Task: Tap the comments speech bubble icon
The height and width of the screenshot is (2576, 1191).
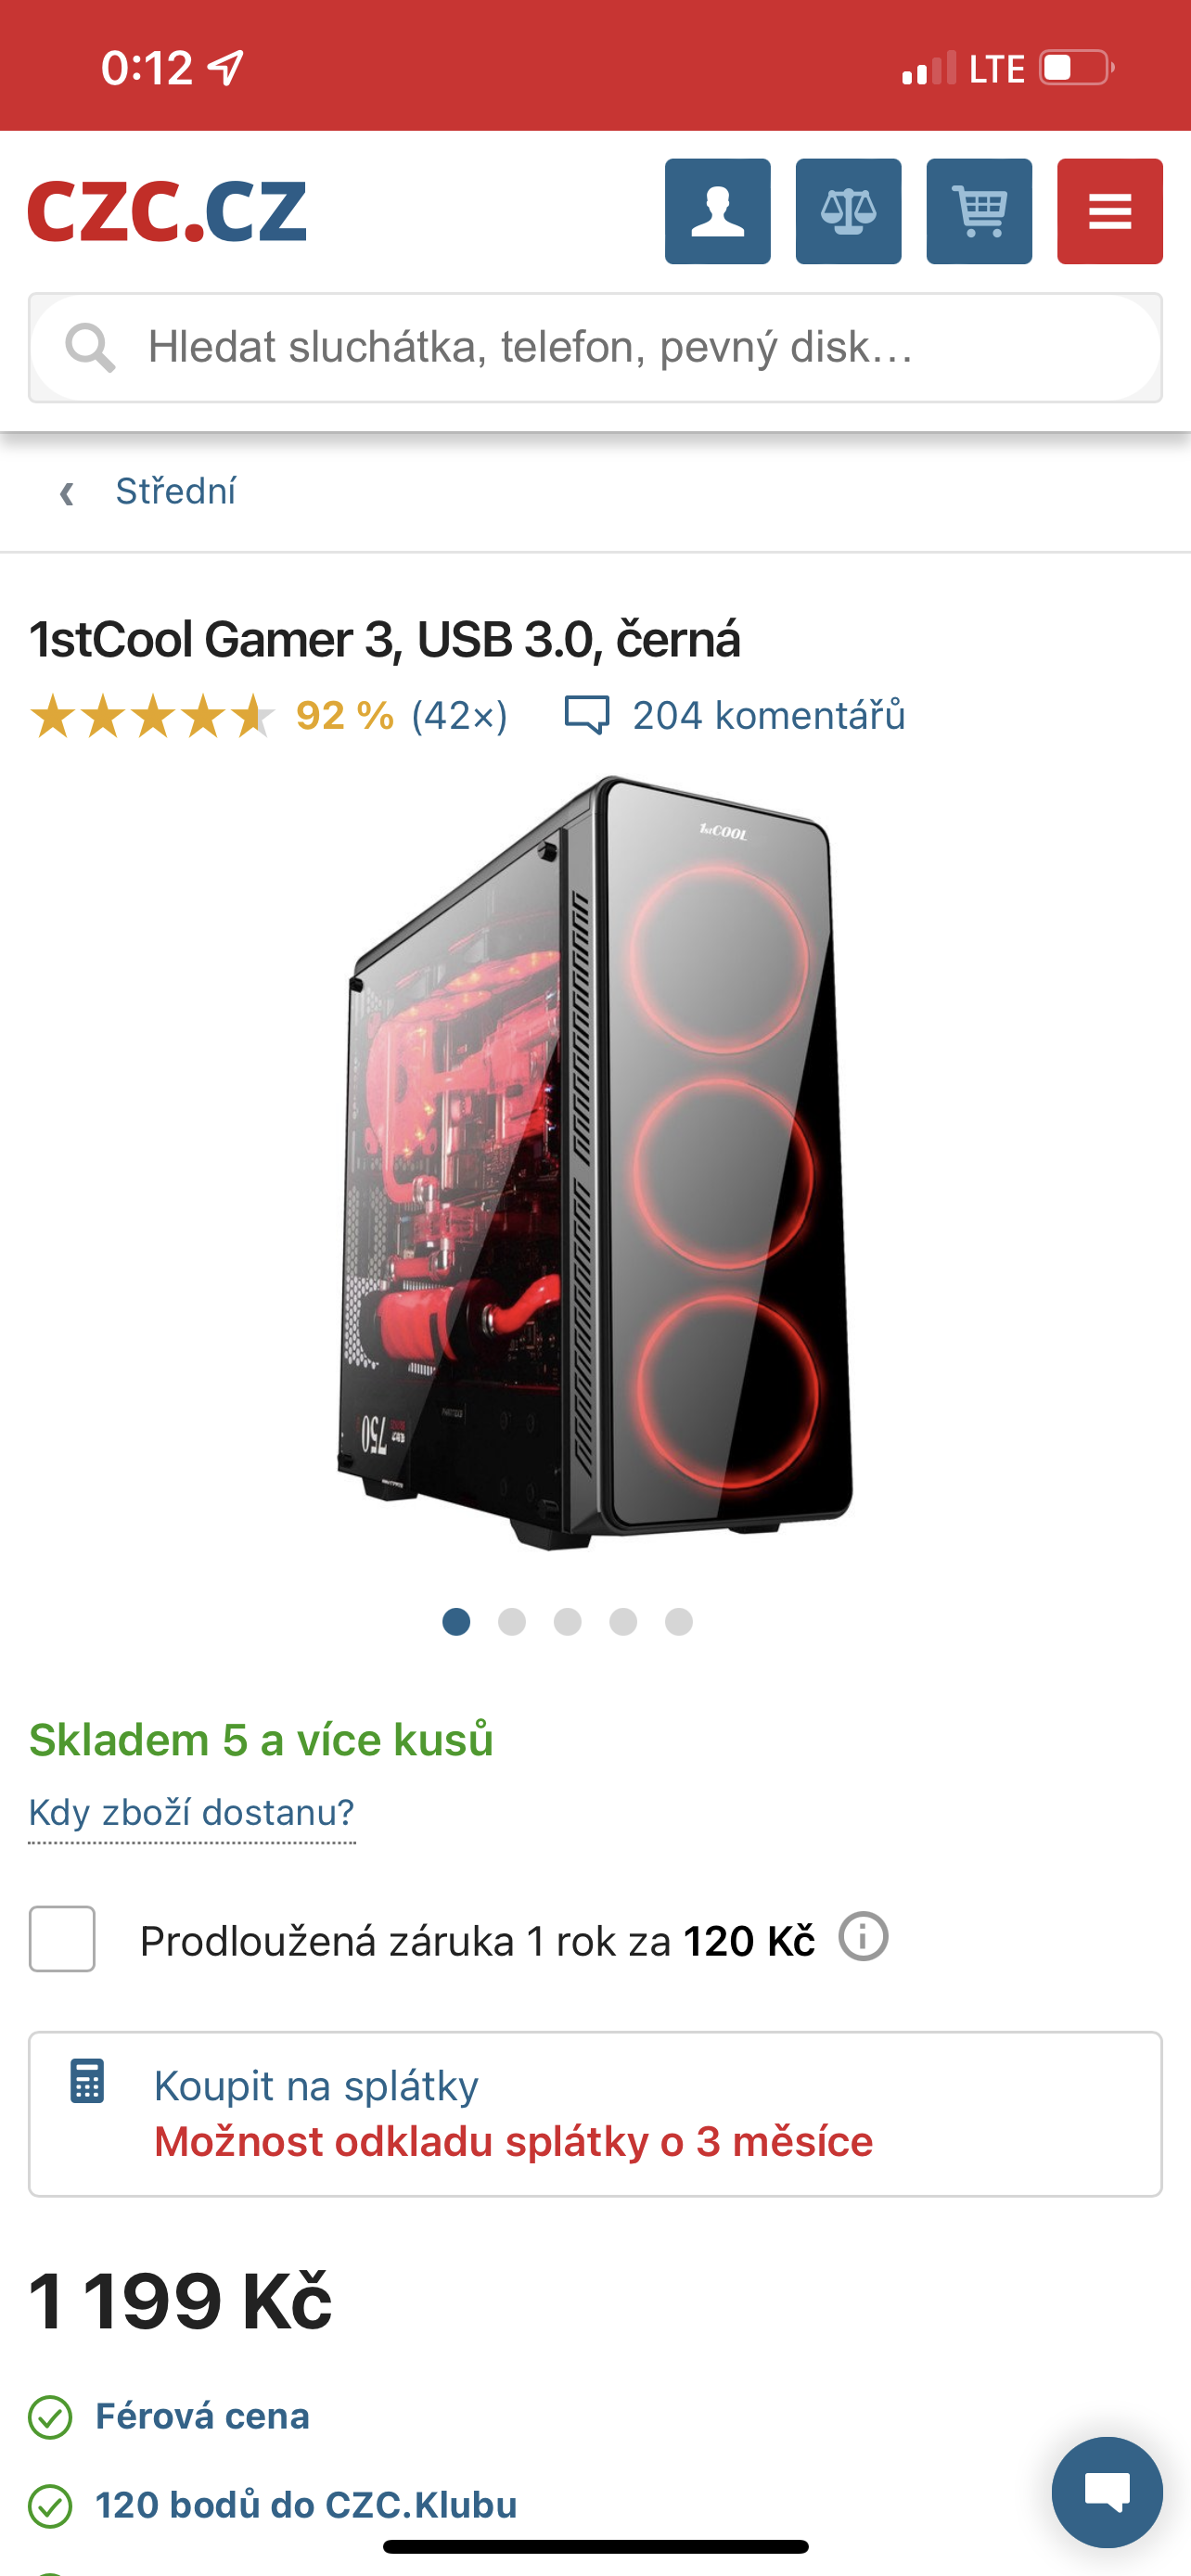Action: coord(587,716)
